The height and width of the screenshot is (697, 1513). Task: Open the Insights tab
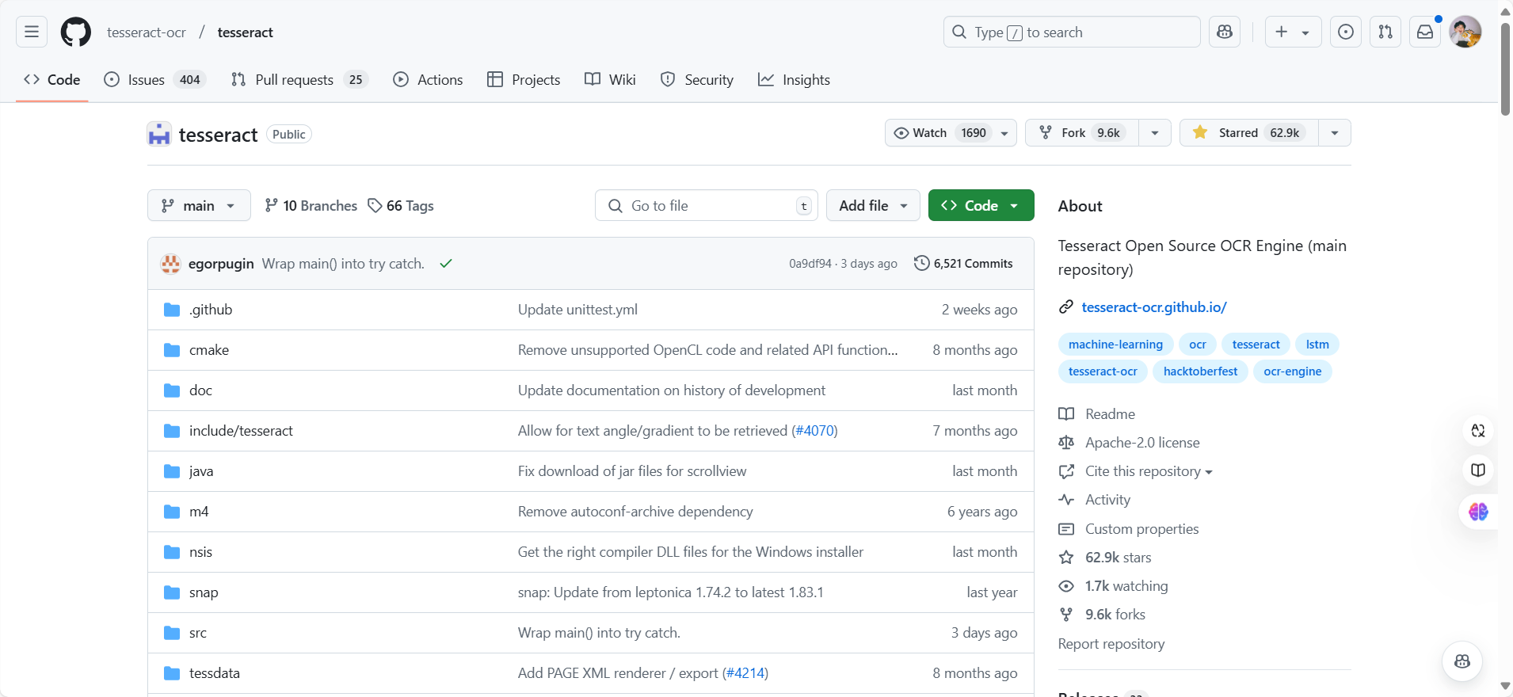795,80
